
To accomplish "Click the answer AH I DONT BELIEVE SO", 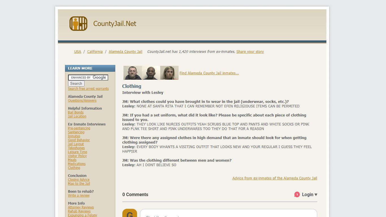I will coord(156,165).
